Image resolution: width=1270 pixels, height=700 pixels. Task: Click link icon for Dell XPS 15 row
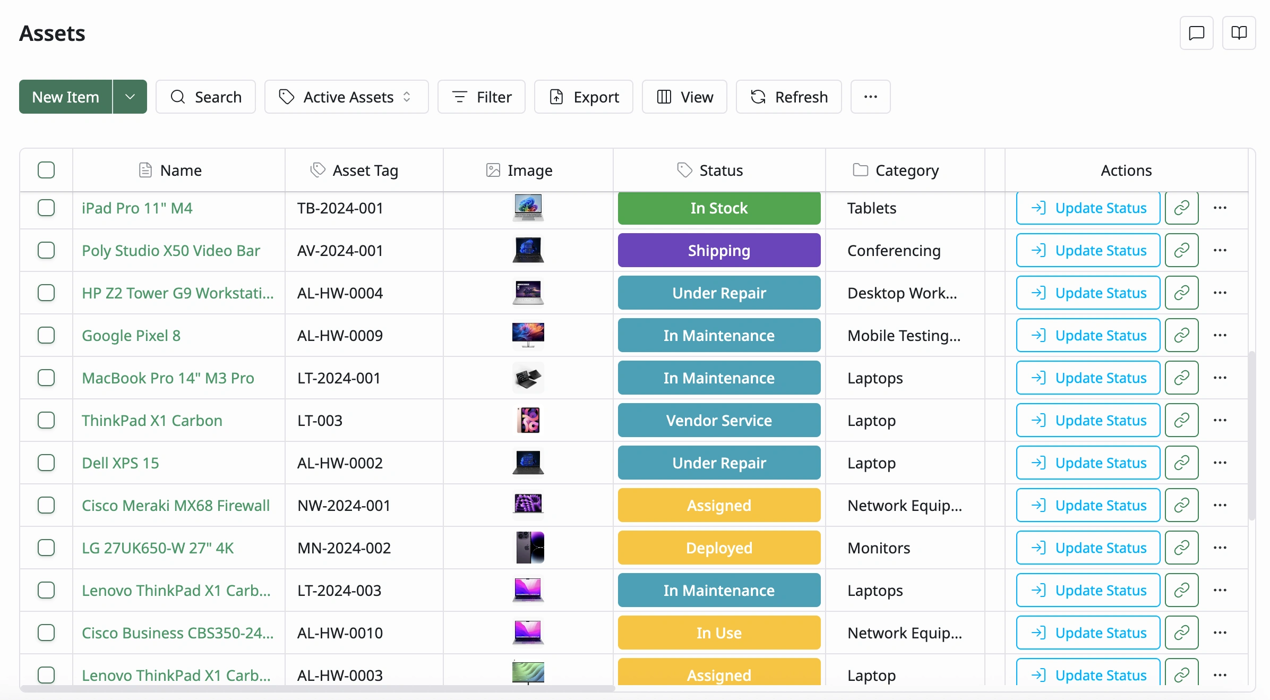1181,463
